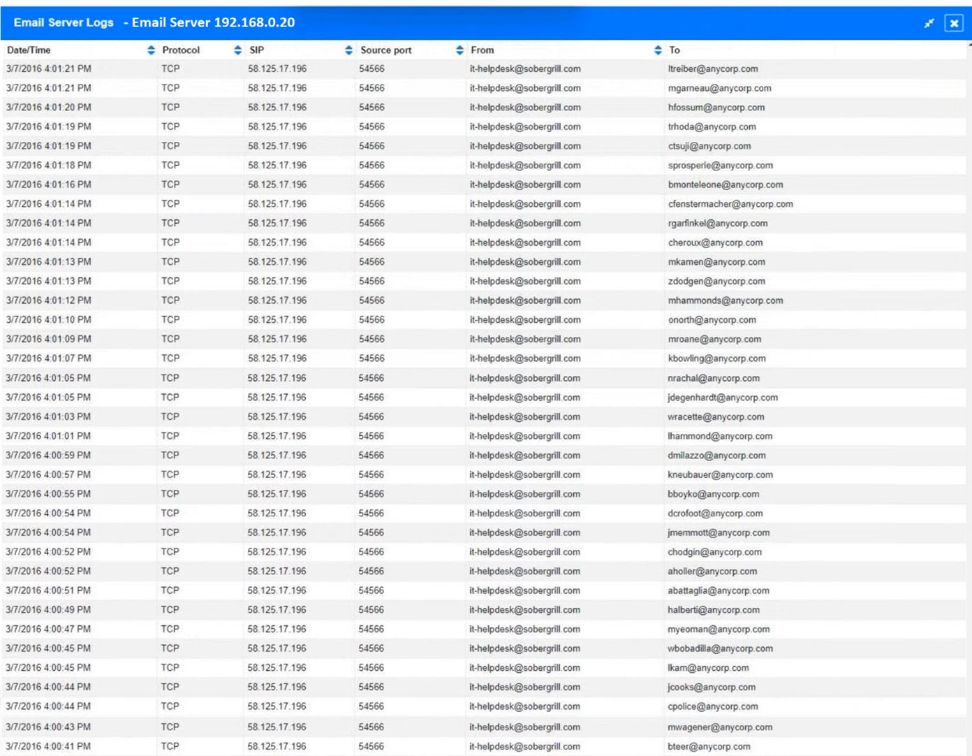Click timestamp 3/7/2016 4:01:18 PM
Viewport: 972px width, 756px height.
pyautogui.click(x=49, y=166)
